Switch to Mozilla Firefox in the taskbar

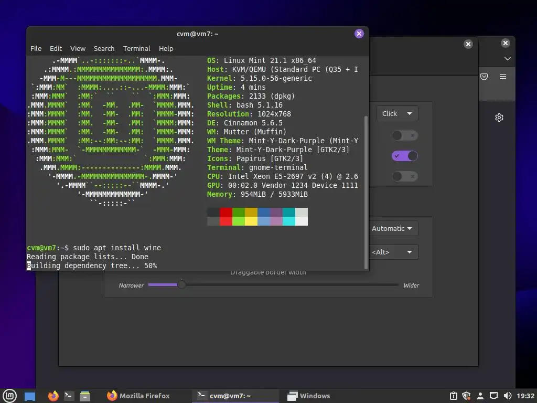tap(138, 396)
